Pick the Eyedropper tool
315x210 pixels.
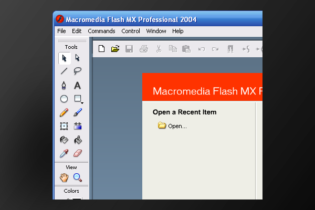tap(64, 153)
